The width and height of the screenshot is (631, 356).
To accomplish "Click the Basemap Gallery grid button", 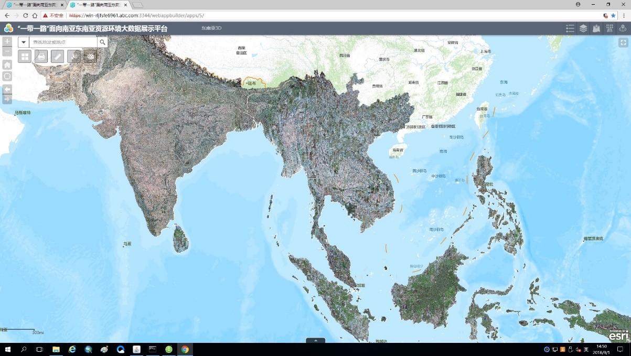I will [25, 56].
